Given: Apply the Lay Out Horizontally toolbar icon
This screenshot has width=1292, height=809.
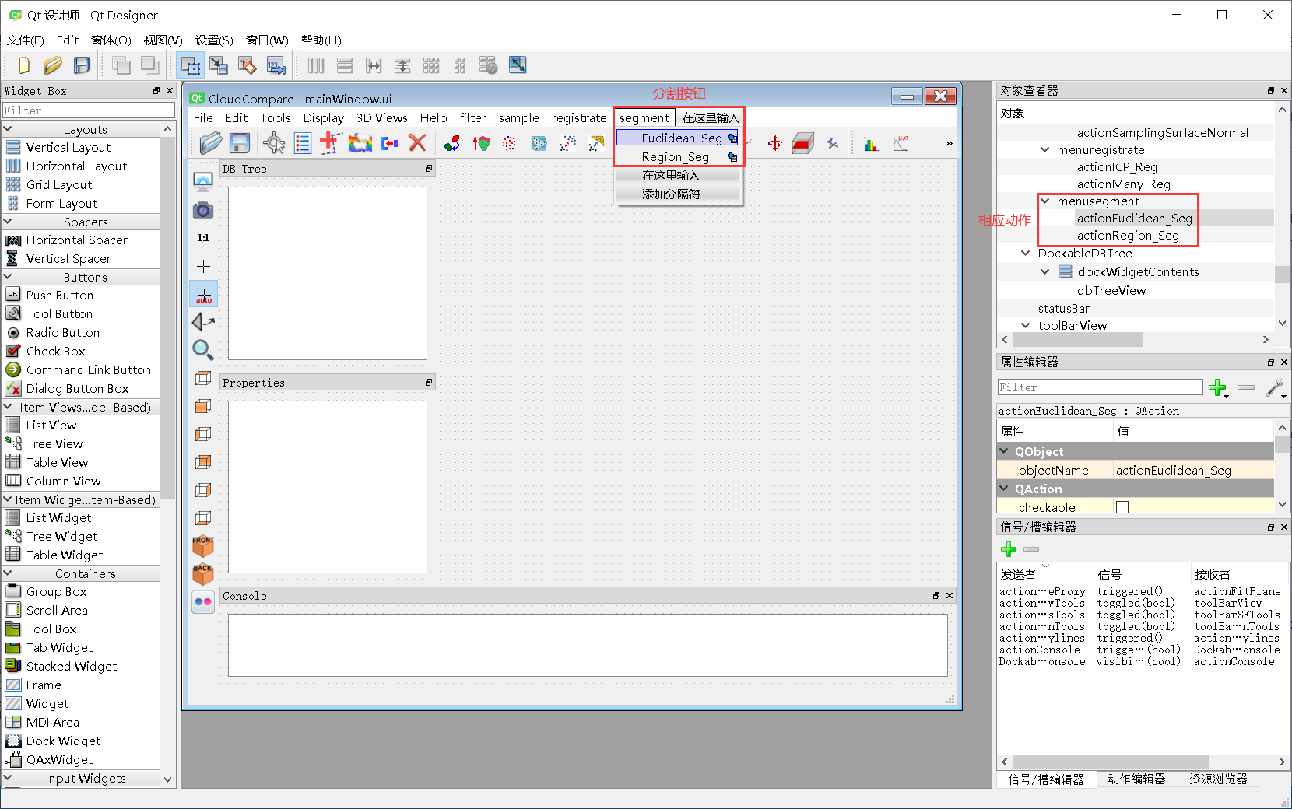Looking at the screenshot, I should tap(316, 65).
